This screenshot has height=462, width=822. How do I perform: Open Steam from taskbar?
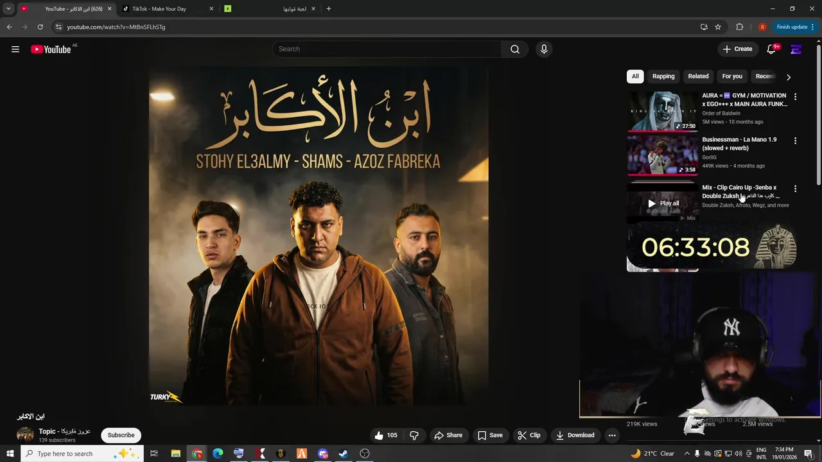coord(344,454)
